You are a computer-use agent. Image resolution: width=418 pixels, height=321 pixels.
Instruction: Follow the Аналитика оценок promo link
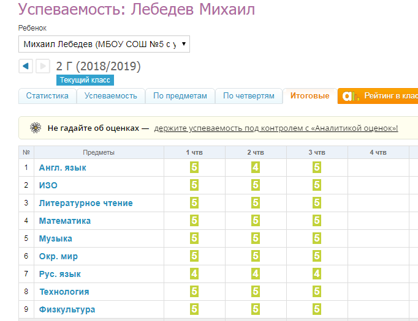(x=276, y=128)
